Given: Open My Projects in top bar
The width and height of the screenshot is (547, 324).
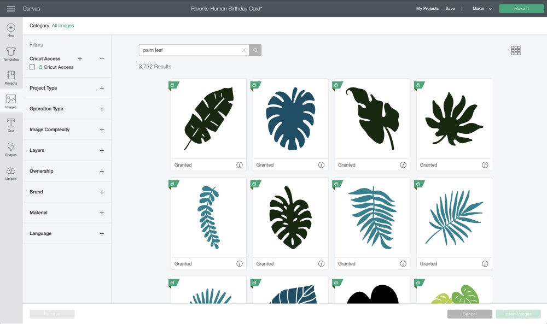Looking at the screenshot, I should (x=427, y=9).
